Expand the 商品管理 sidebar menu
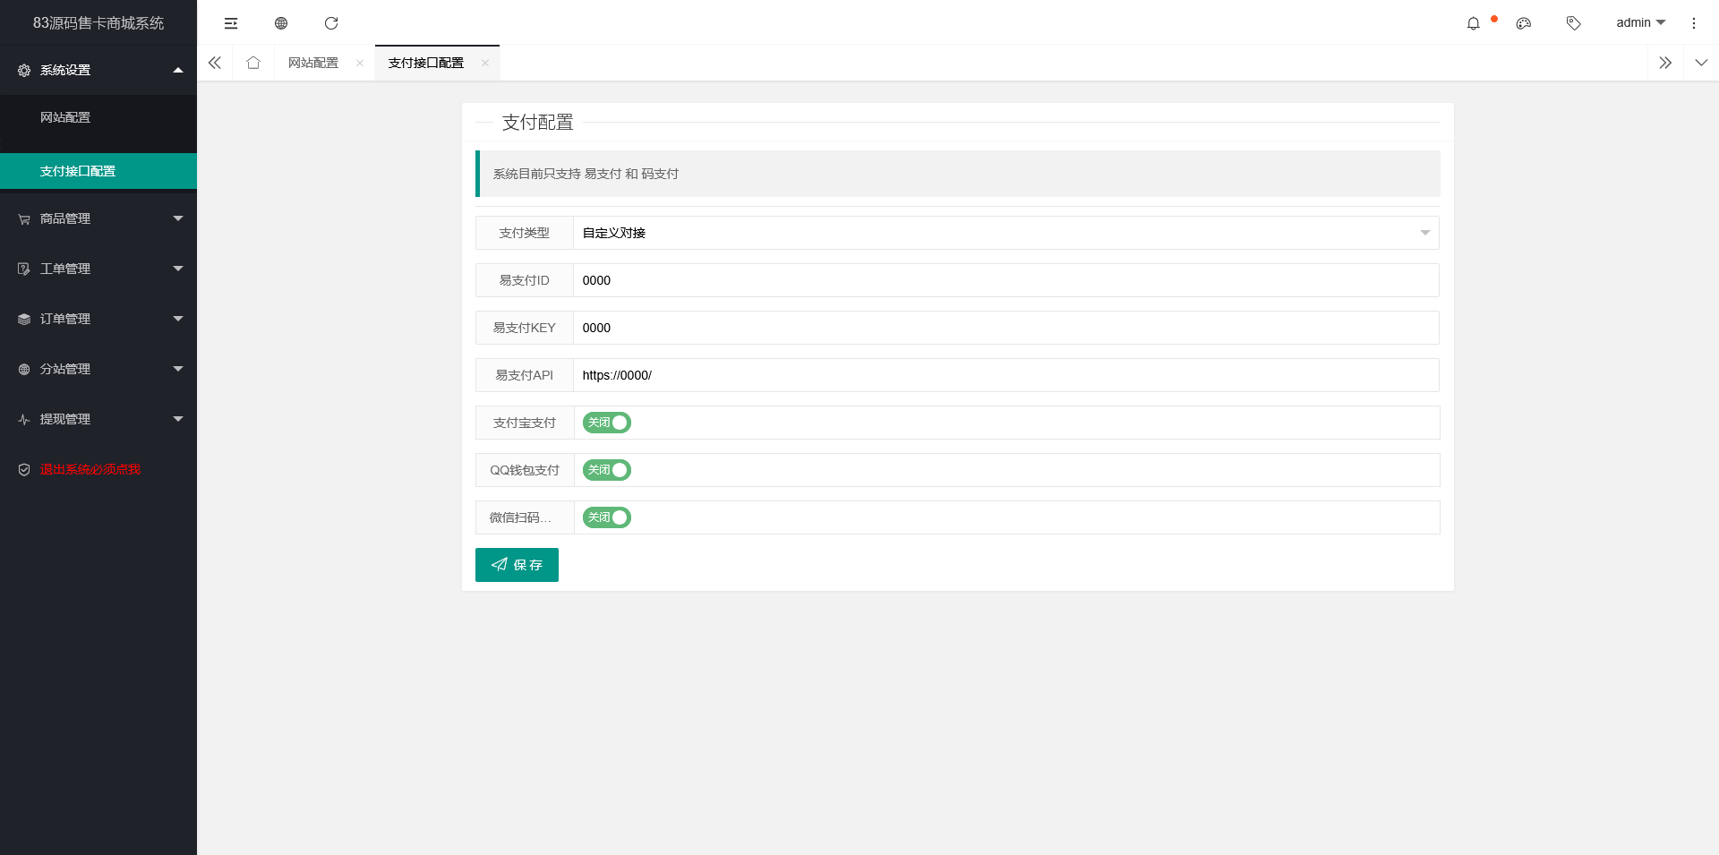The width and height of the screenshot is (1719, 855). tap(98, 218)
